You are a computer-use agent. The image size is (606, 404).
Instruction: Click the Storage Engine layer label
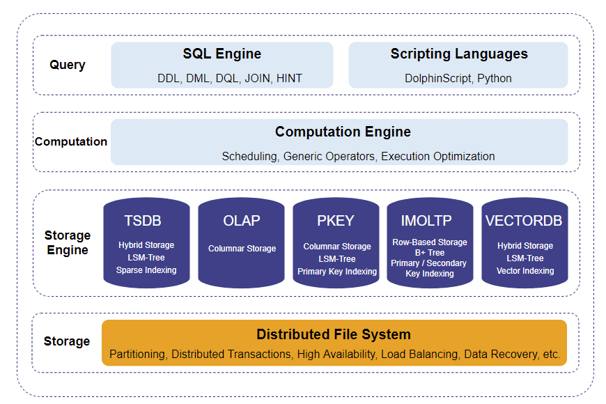click(x=68, y=242)
